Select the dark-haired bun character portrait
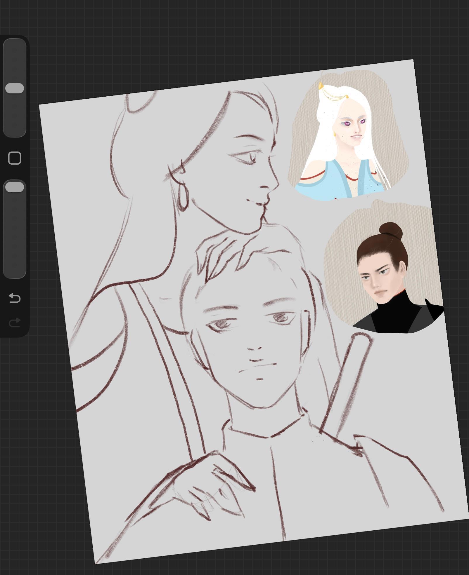The height and width of the screenshot is (575, 469). click(384, 267)
